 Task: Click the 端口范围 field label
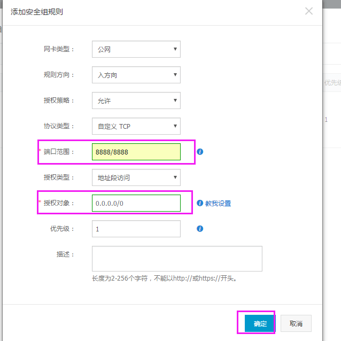click(59, 152)
